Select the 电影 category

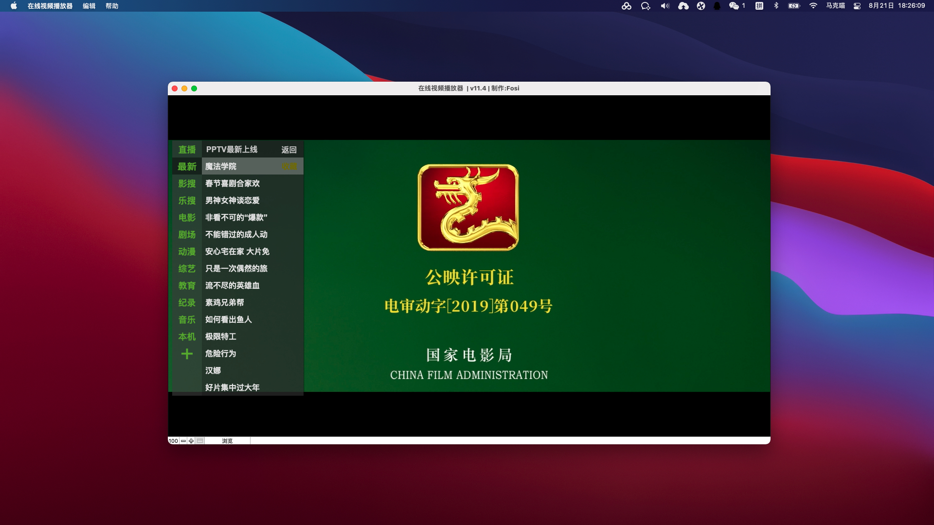tap(187, 218)
